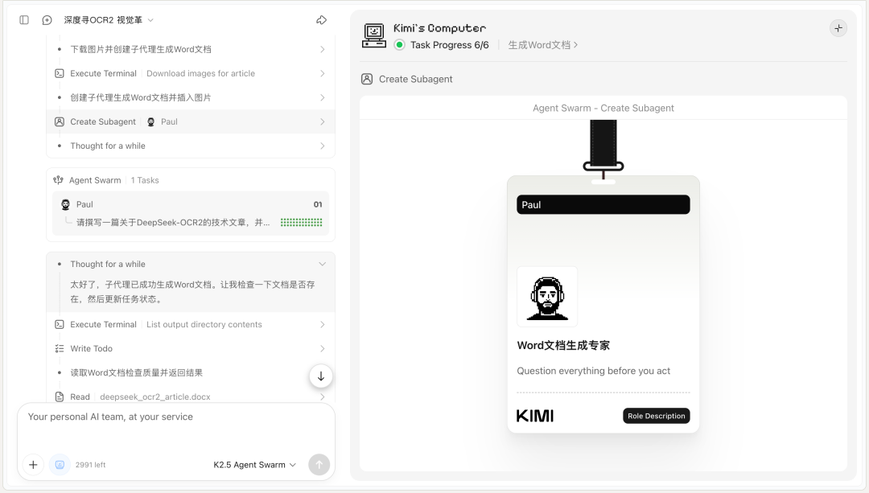Click scroll-to-bottom down arrow button

pos(321,376)
